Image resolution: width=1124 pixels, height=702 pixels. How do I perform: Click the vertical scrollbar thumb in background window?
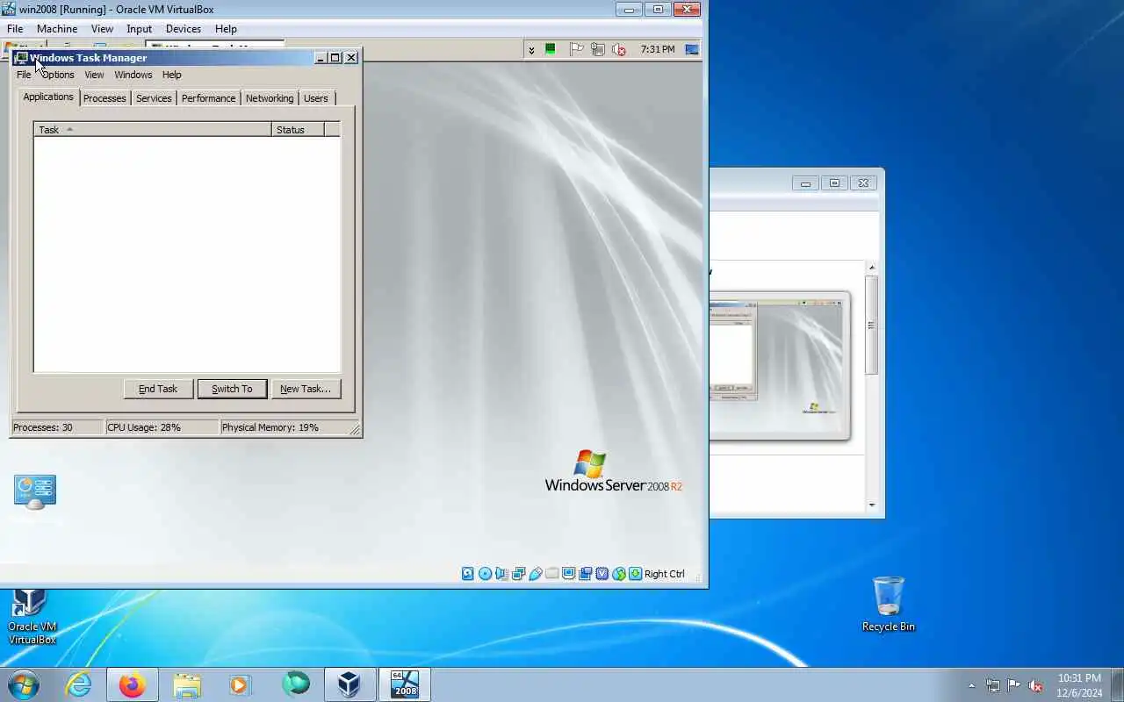pos(872,325)
